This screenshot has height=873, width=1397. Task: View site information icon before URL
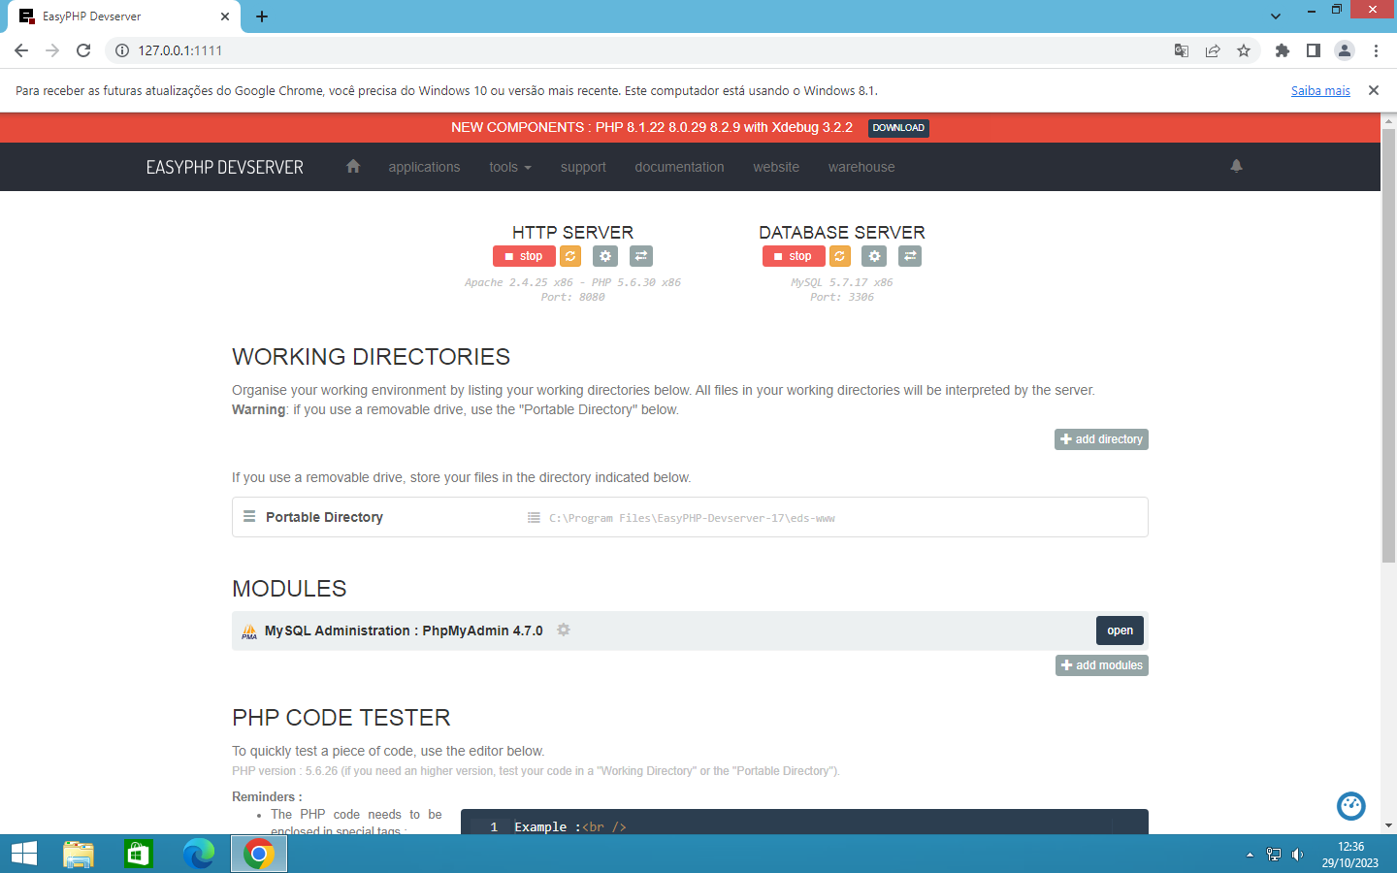pyautogui.click(x=122, y=50)
